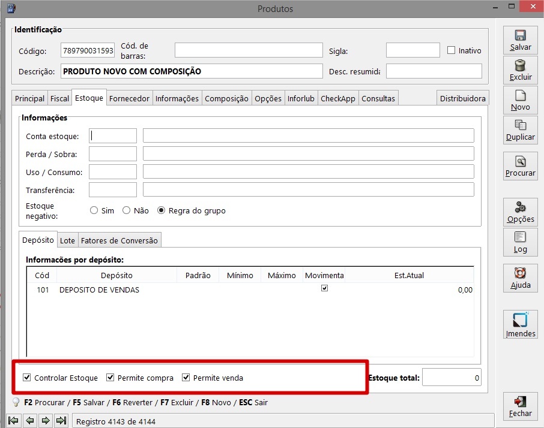Click the lightbulb shortcuts hint icon

coord(16,402)
